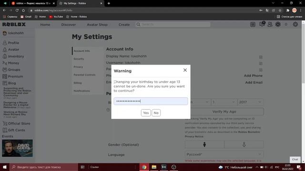Open the friends icon in top bar

pos(270,24)
